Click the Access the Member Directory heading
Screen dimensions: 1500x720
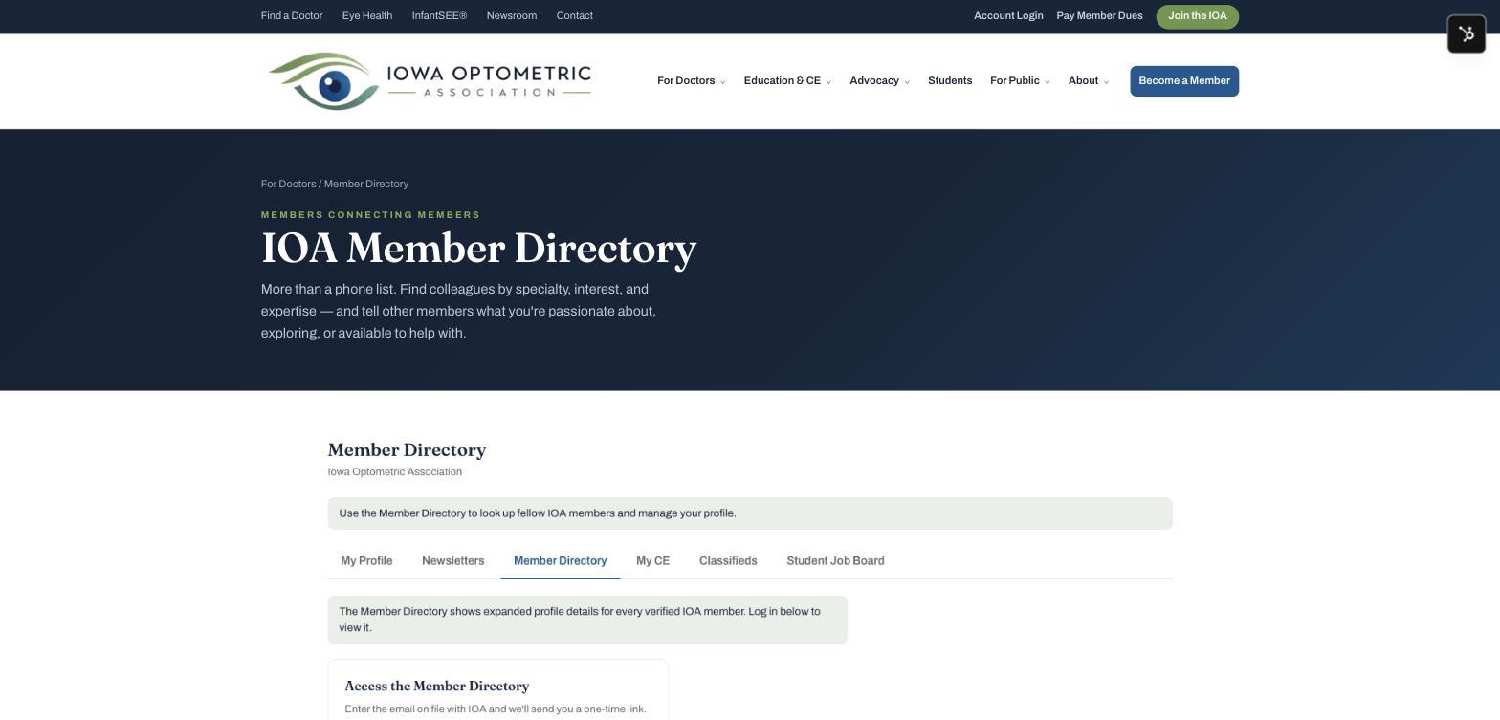[x=436, y=687]
